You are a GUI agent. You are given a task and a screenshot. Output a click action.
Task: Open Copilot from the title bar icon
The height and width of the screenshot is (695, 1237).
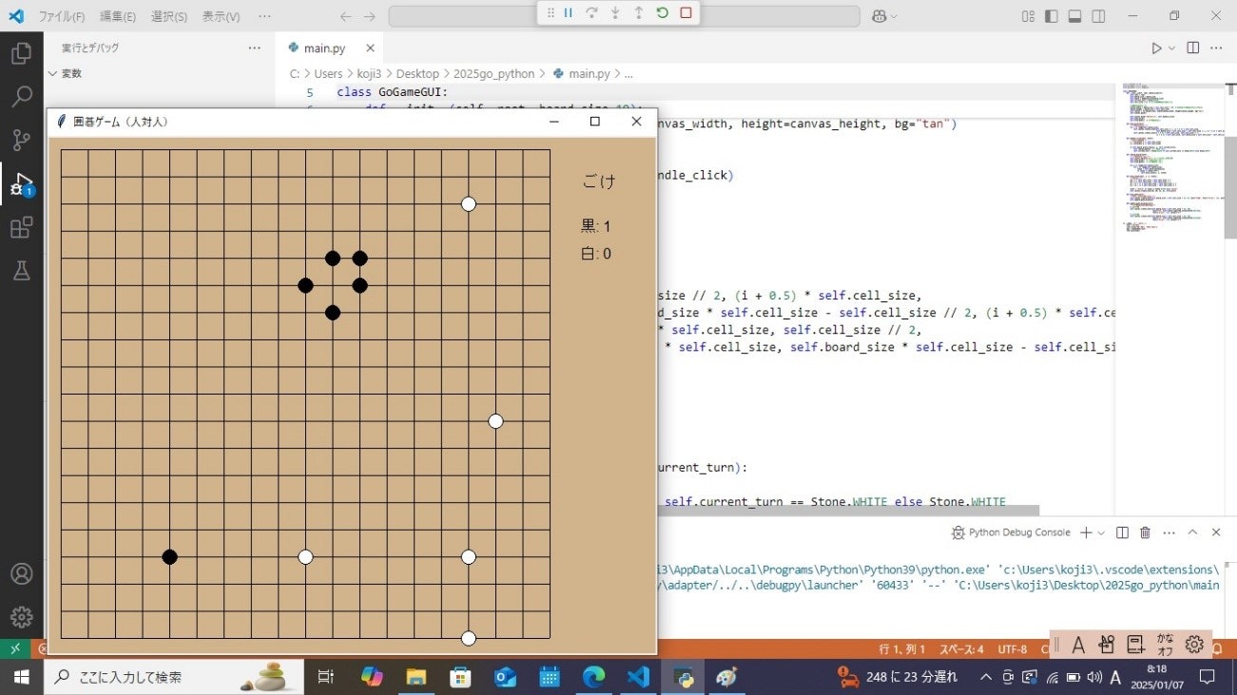point(879,16)
